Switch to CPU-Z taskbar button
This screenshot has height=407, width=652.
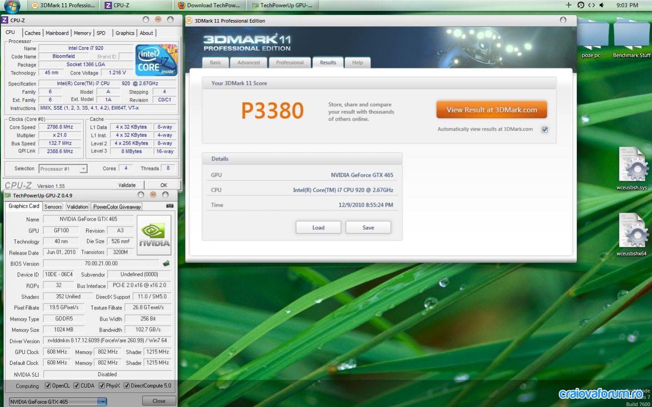pos(136,5)
